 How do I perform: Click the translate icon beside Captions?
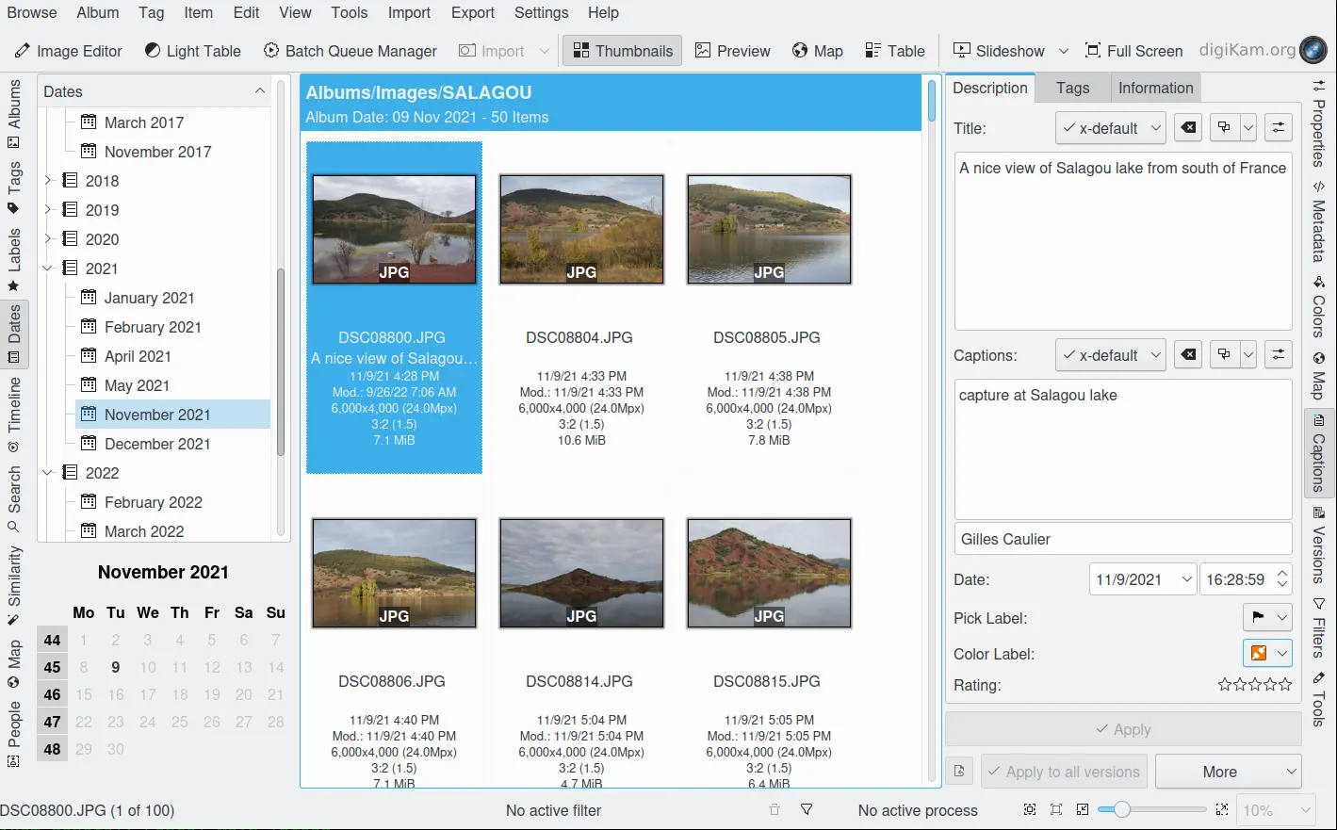pyautogui.click(x=1224, y=355)
